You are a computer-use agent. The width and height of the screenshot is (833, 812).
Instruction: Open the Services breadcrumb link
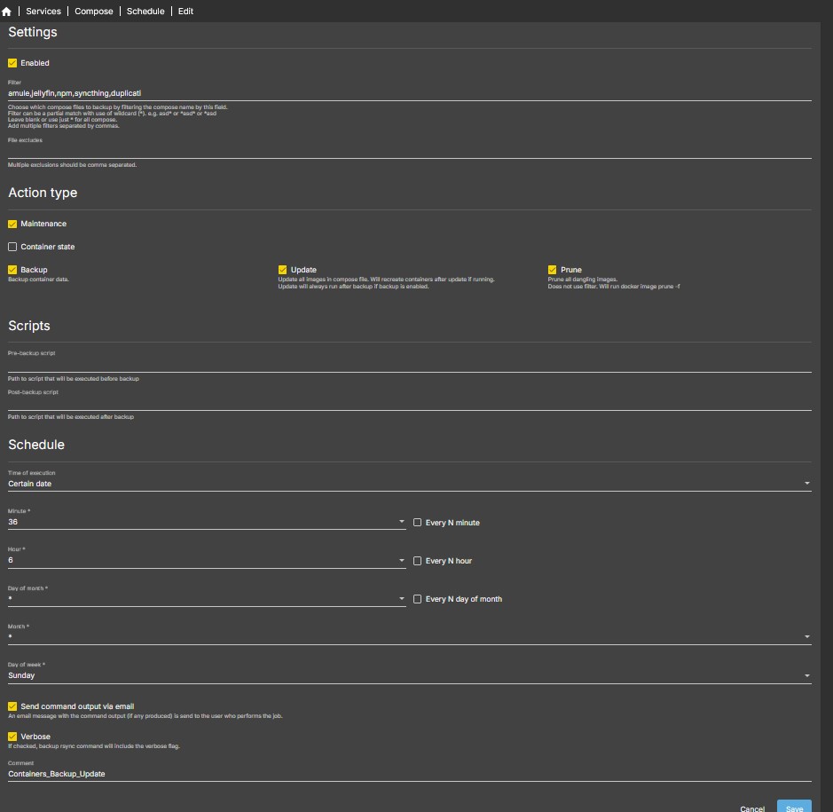43,12
